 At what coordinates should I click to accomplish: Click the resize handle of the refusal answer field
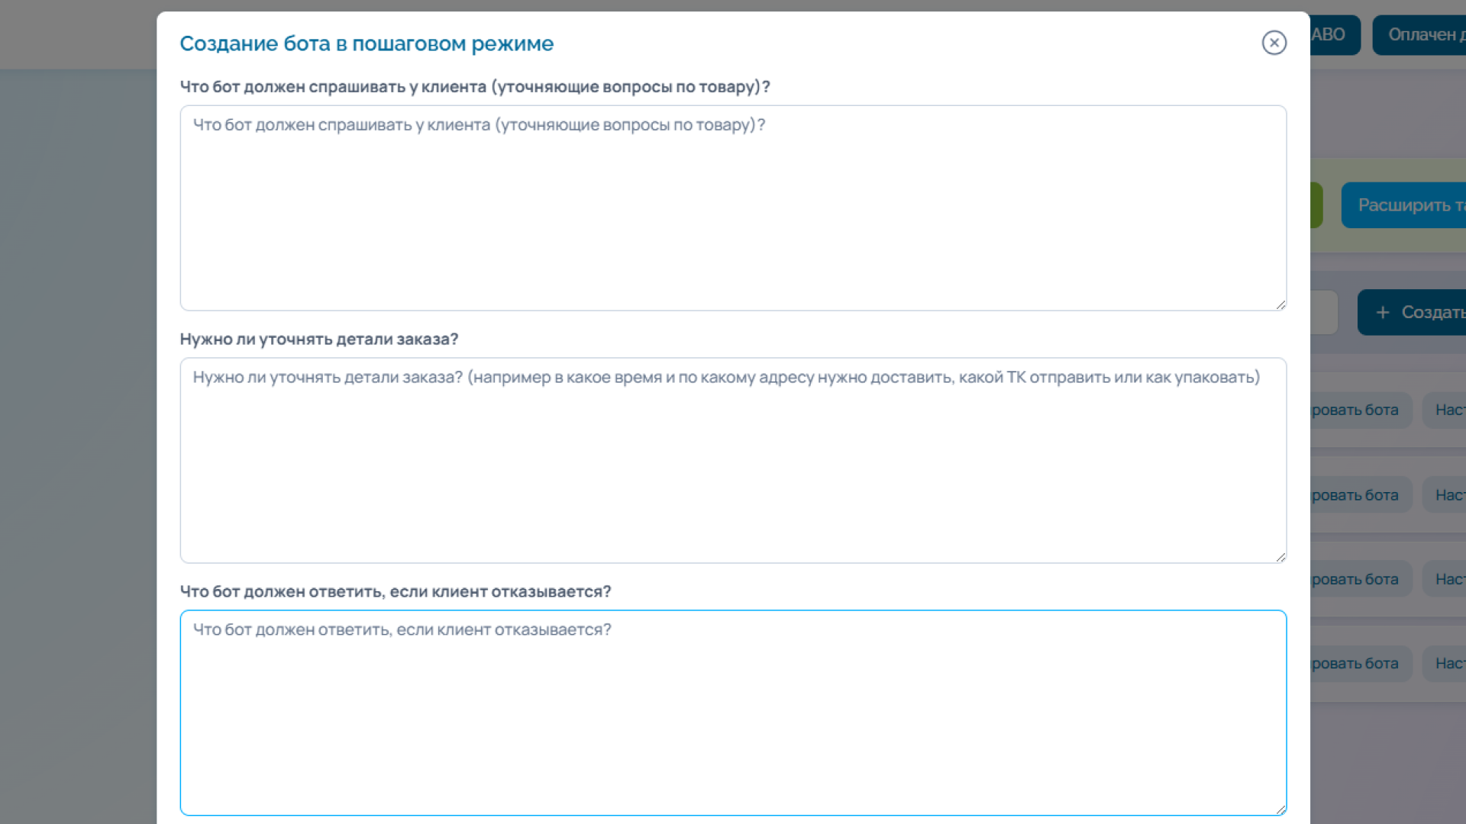point(1280,810)
